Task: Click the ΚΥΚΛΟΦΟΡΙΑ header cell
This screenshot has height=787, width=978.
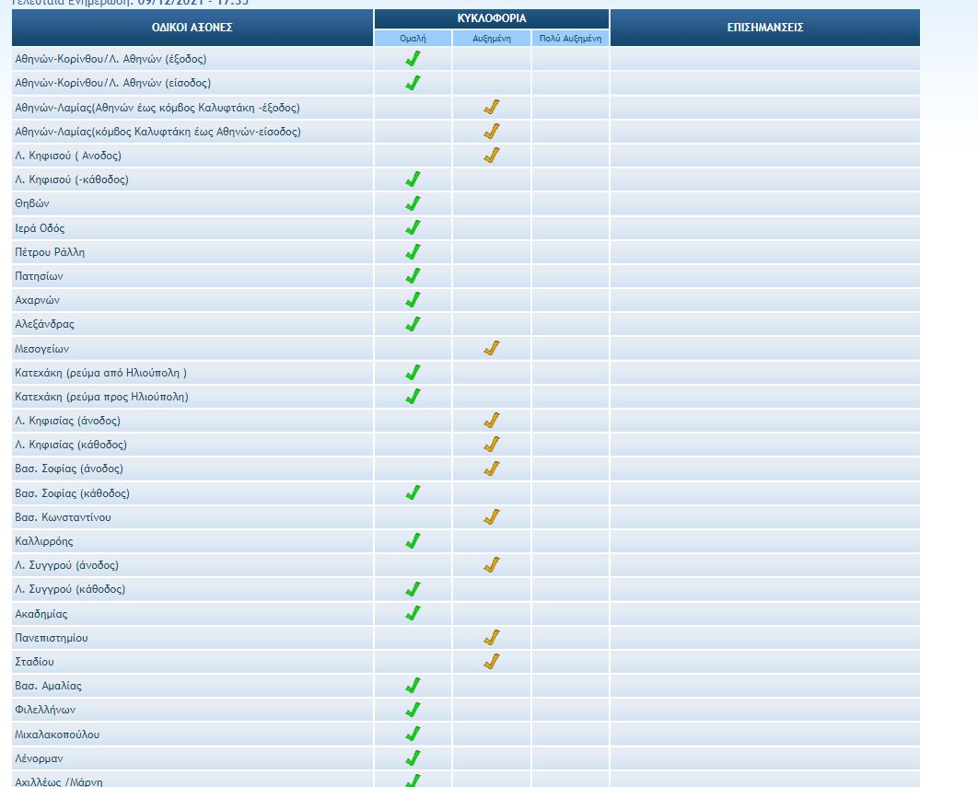Action: pos(492,18)
